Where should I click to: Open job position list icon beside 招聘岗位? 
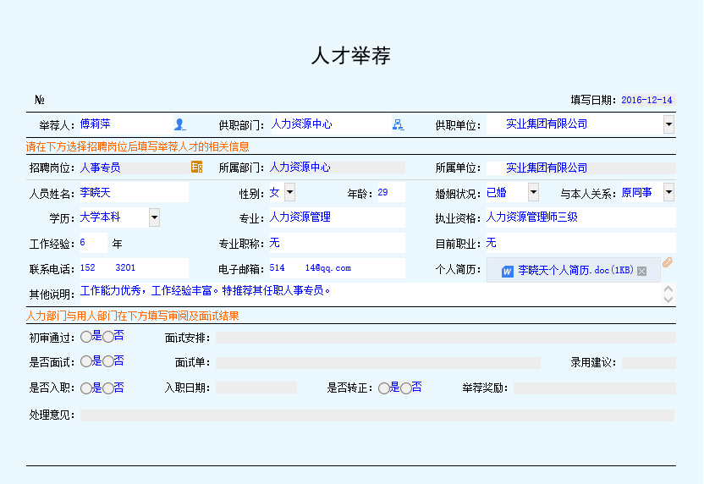click(196, 167)
